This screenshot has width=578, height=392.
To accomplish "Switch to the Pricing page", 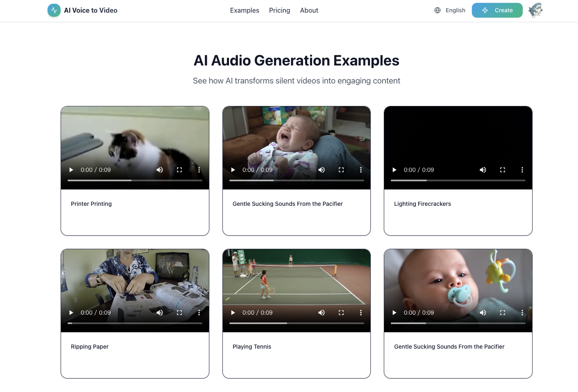I will pyautogui.click(x=279, y=10).
